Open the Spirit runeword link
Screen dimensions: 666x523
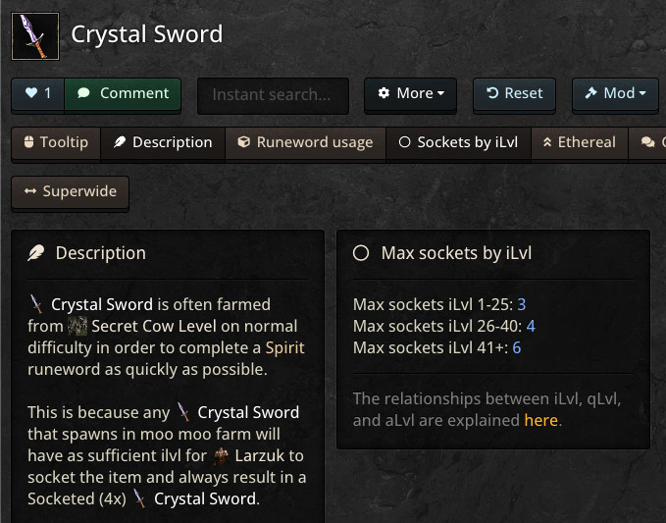[284, 347]
